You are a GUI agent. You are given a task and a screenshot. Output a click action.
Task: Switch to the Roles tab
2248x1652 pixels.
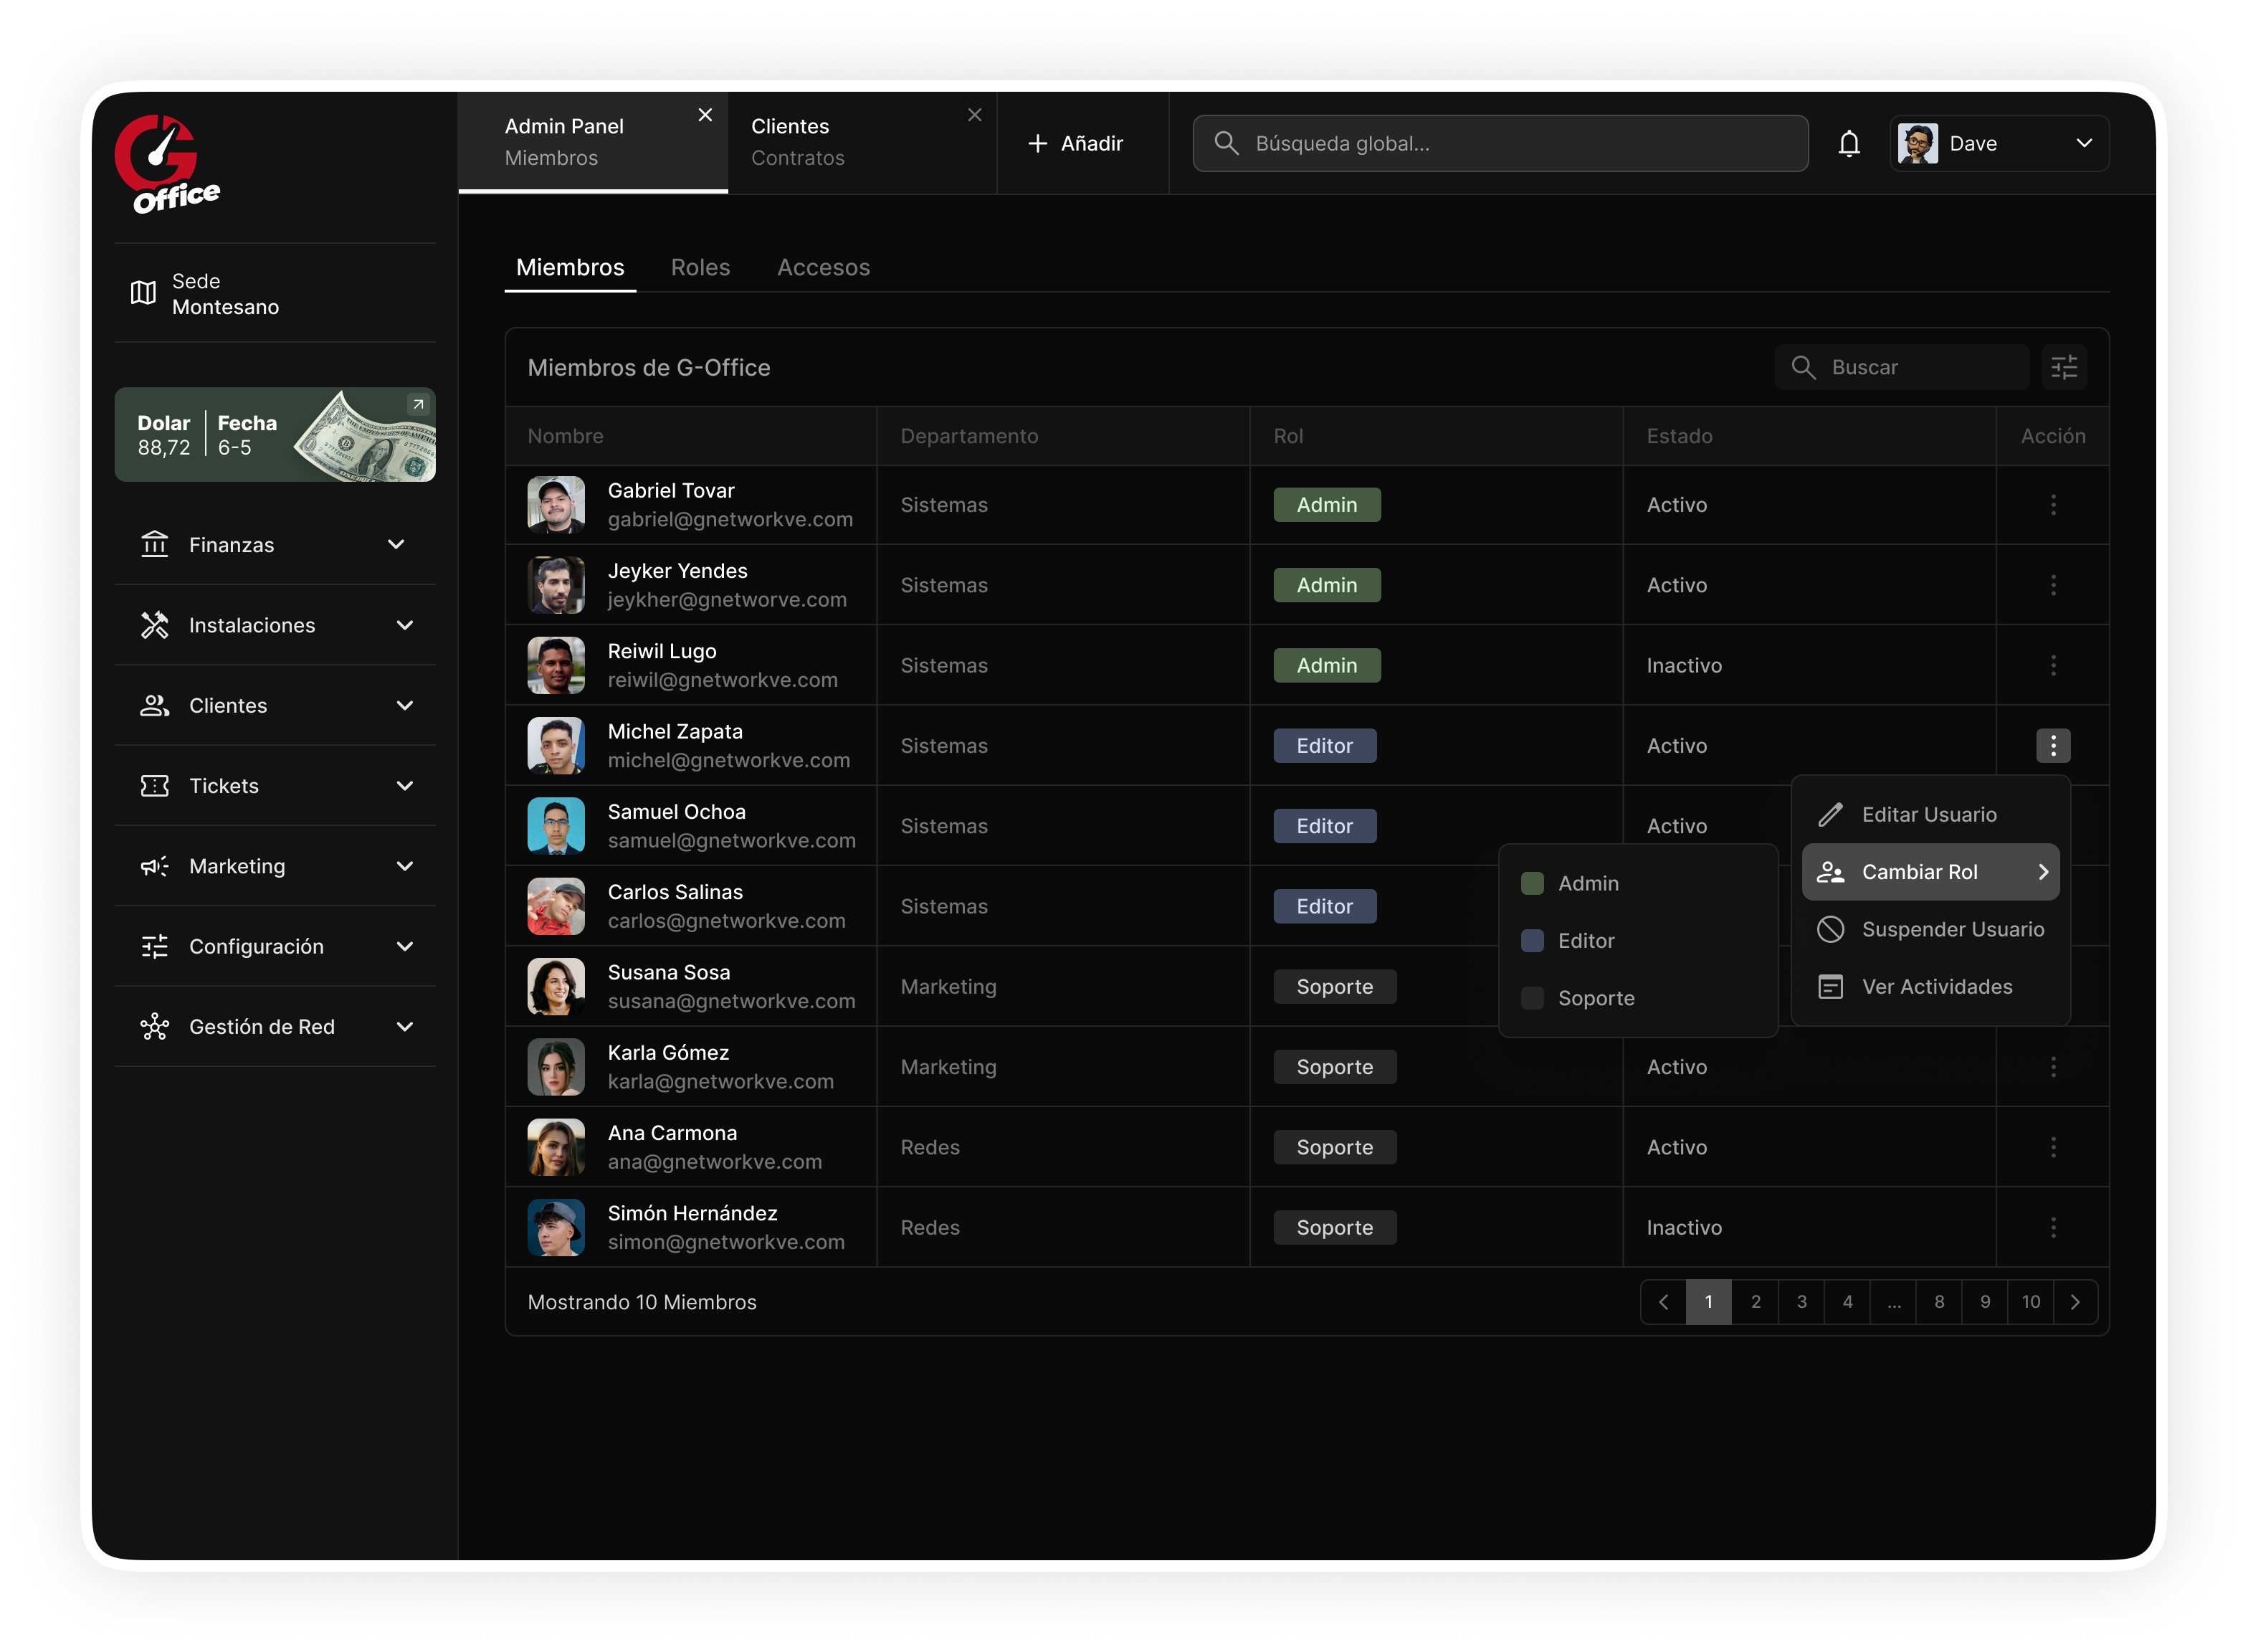(700, 267)
